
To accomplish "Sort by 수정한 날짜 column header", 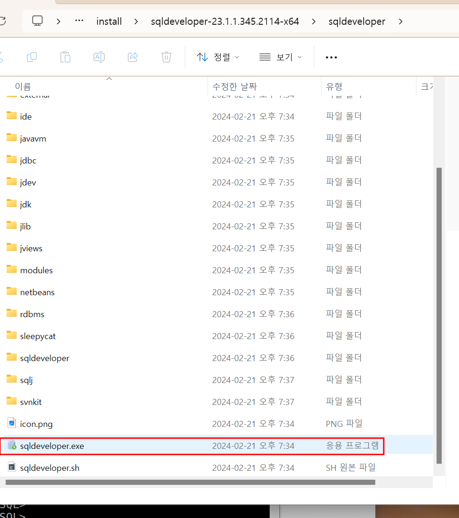I will [235, 86].
